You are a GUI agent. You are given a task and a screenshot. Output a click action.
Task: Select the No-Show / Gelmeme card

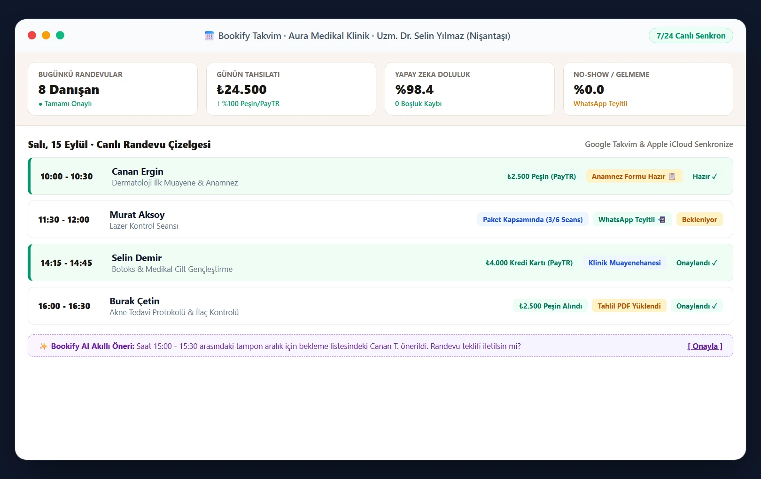pyautogui.click(x=648, y=89)
